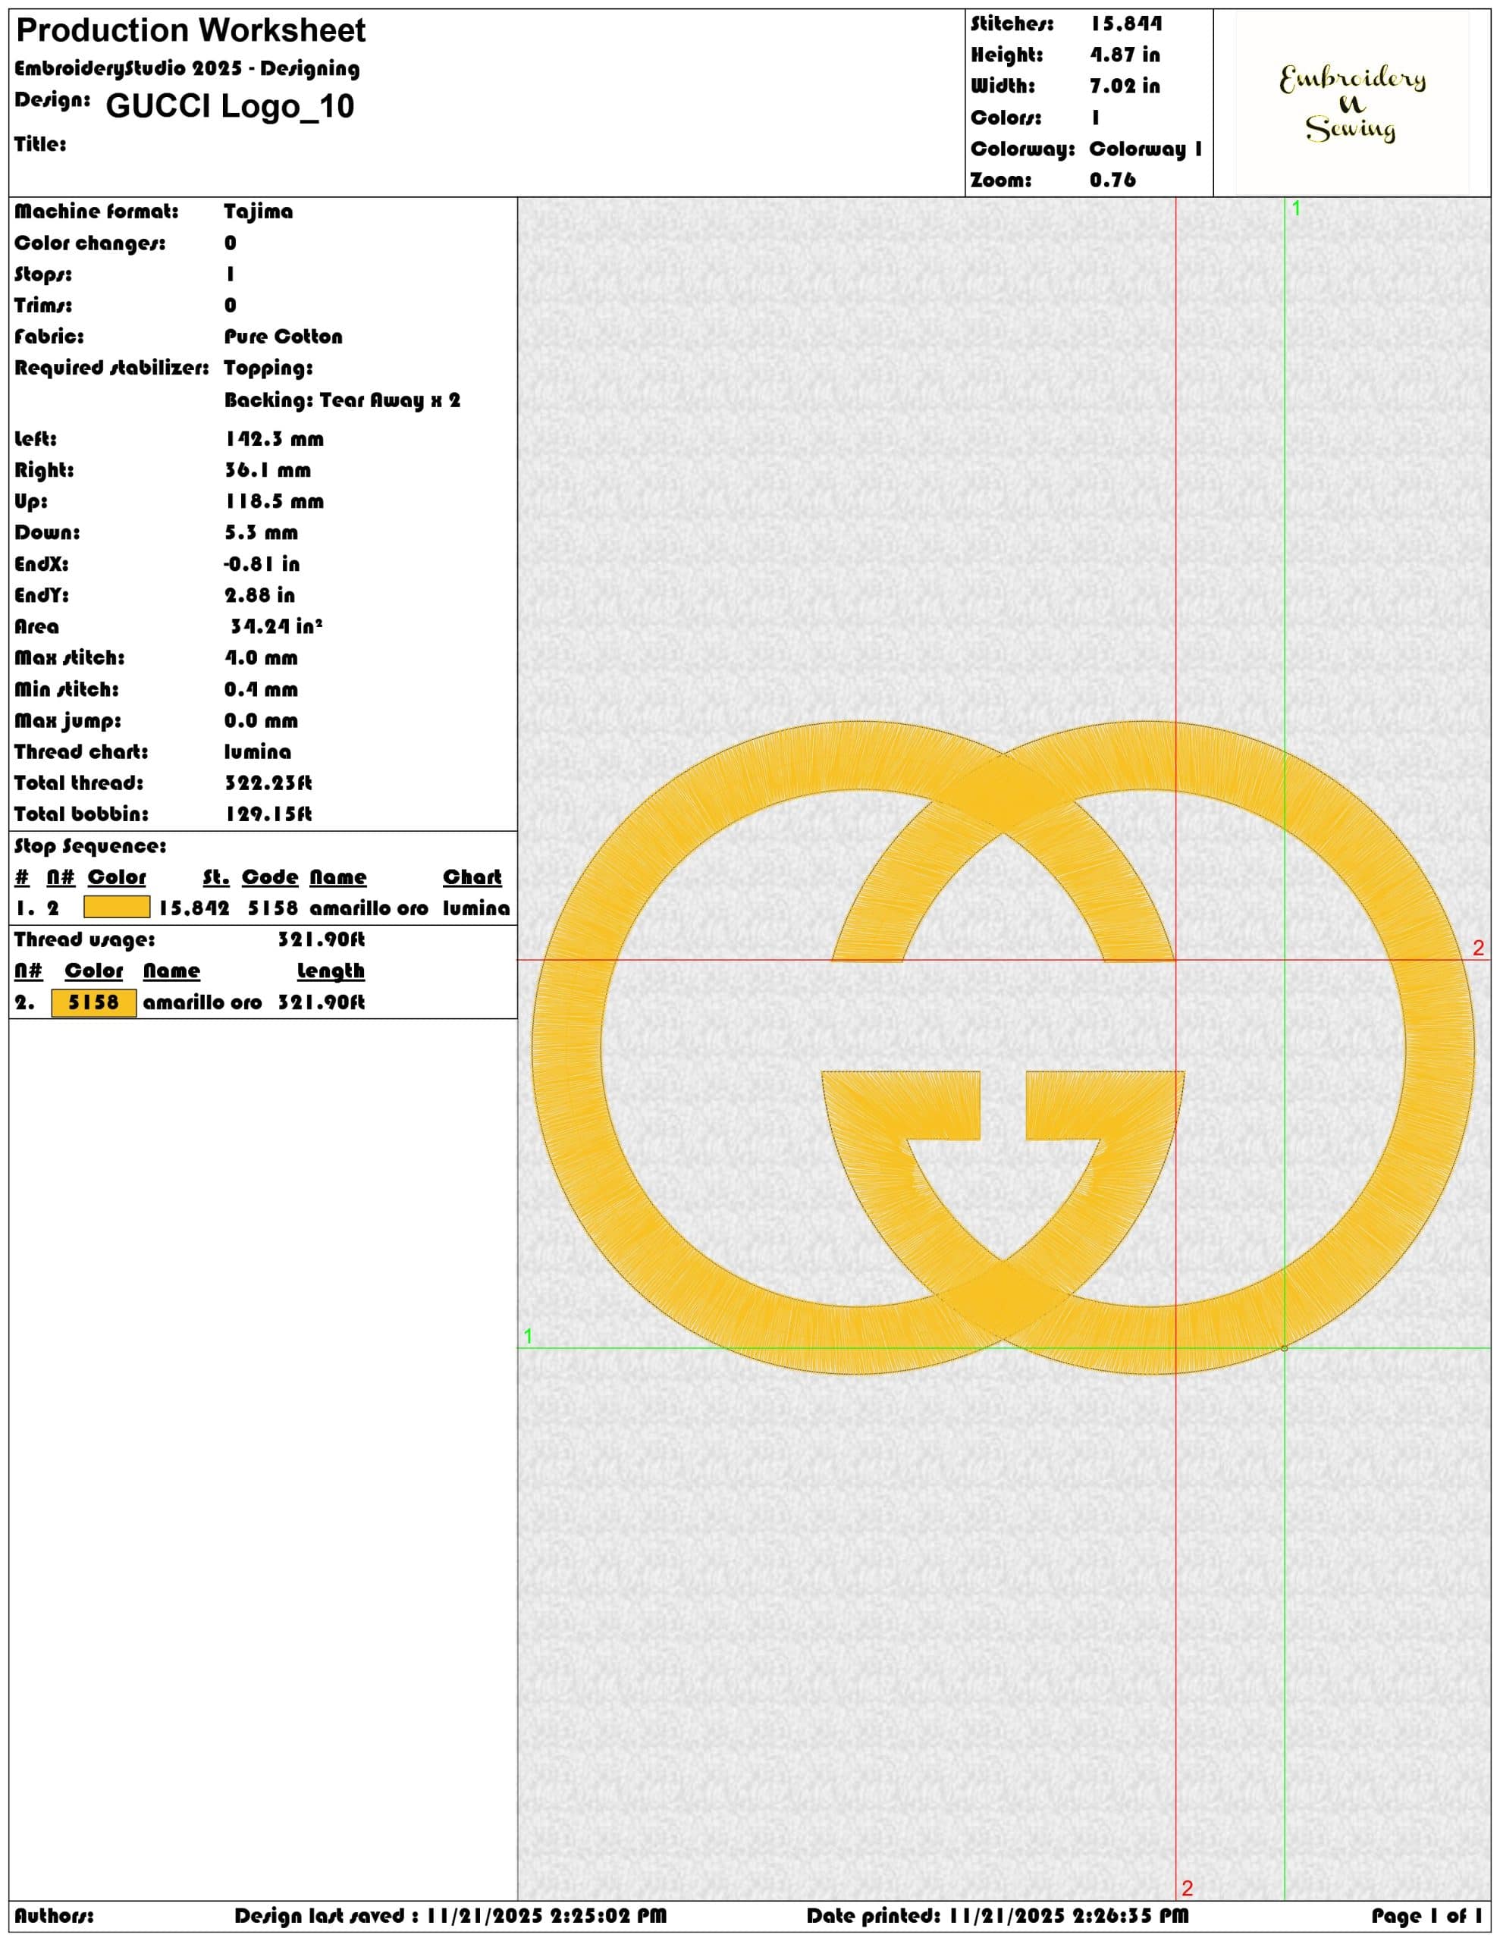Click the Required stabilizer label

pos(112,368)
